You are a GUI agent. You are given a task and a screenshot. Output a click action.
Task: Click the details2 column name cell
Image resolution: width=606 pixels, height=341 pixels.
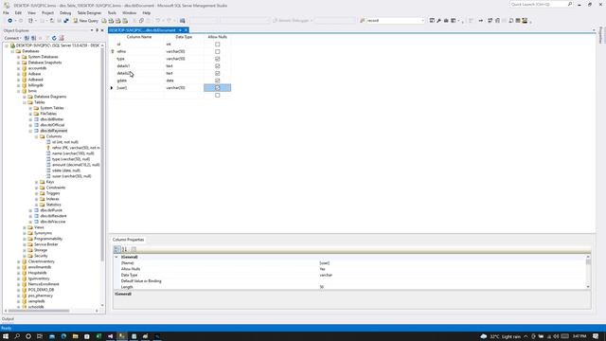tap(140, 74)
